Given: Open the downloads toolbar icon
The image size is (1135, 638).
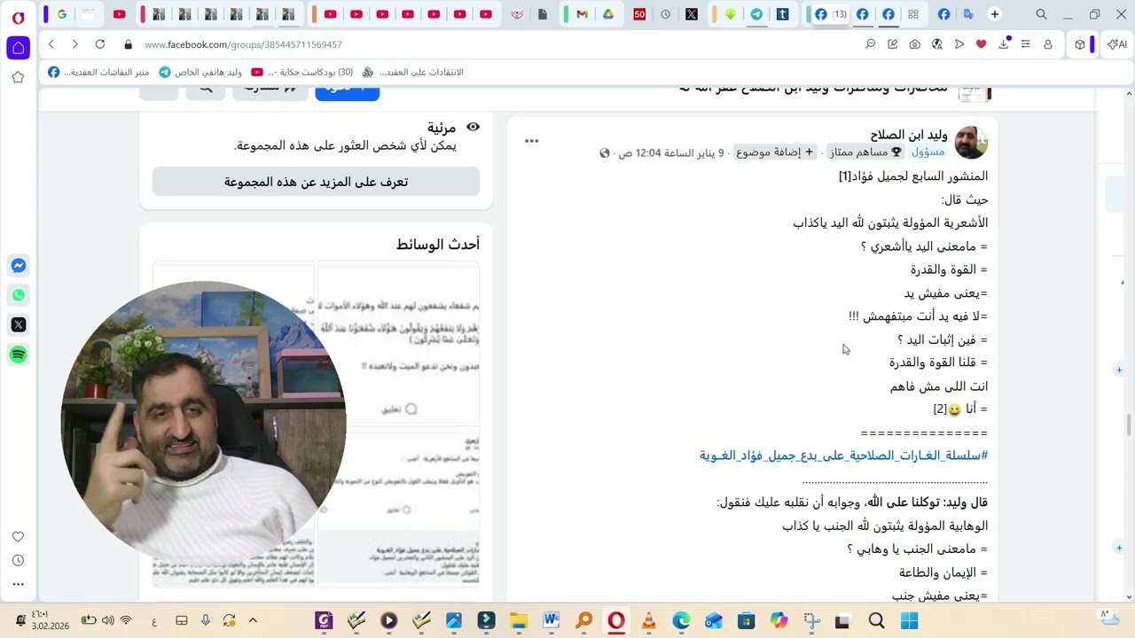Looking at the screenshot, I should 1004,44.
